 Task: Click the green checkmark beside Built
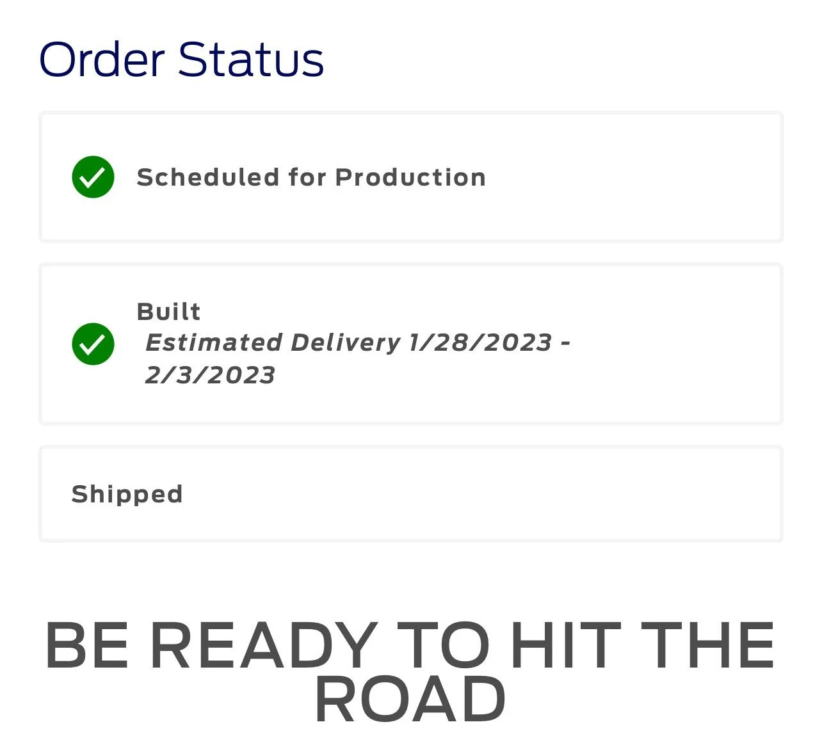coord(93,344)
